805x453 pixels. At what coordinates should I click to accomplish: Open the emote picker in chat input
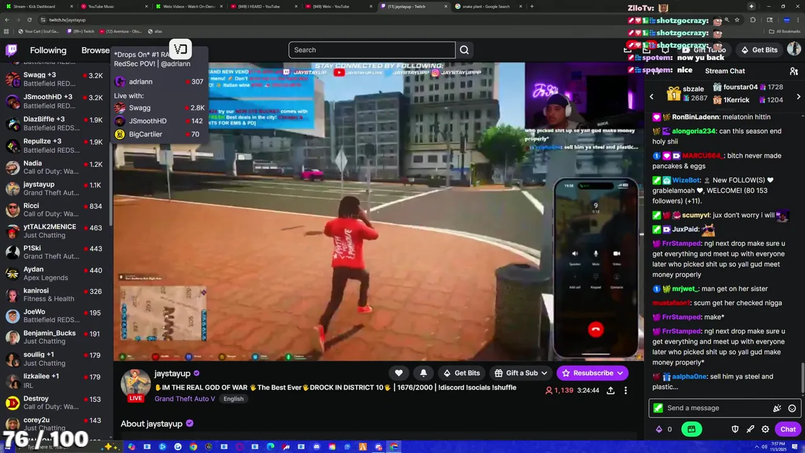(792, 408)
